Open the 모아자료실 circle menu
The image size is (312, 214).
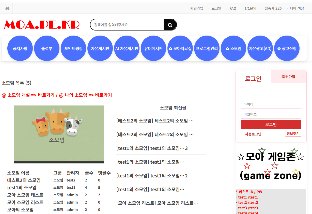click(180, 48)
